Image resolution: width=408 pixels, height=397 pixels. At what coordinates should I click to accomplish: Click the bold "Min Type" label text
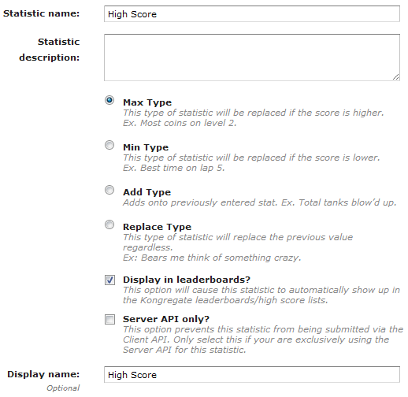pos(146,147)
